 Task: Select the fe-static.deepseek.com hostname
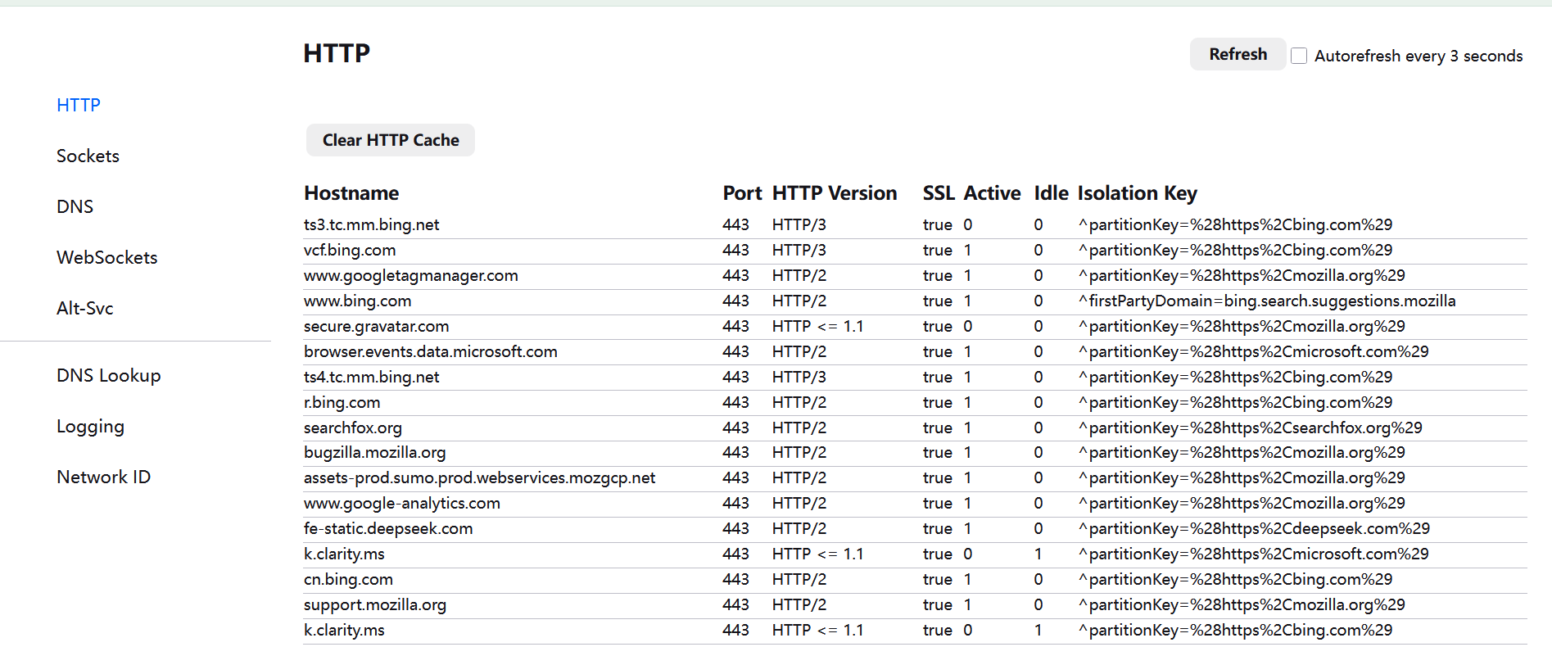(388, 528)
